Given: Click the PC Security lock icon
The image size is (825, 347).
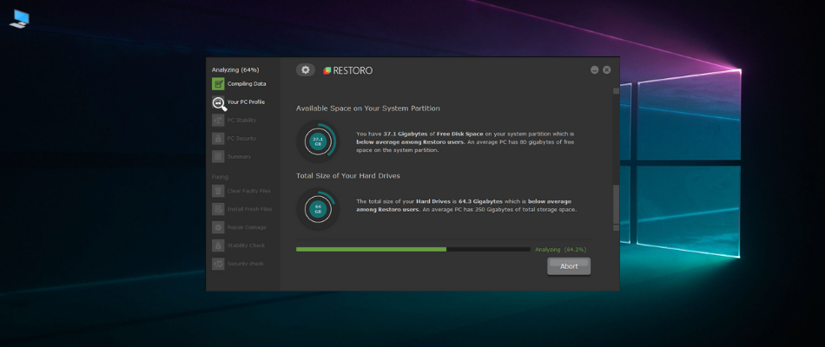Looking at the screenshot, I should point(218,138).
